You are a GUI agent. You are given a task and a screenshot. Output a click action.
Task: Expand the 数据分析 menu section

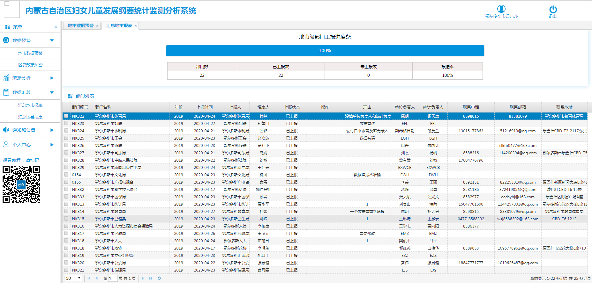click(52, 78)
